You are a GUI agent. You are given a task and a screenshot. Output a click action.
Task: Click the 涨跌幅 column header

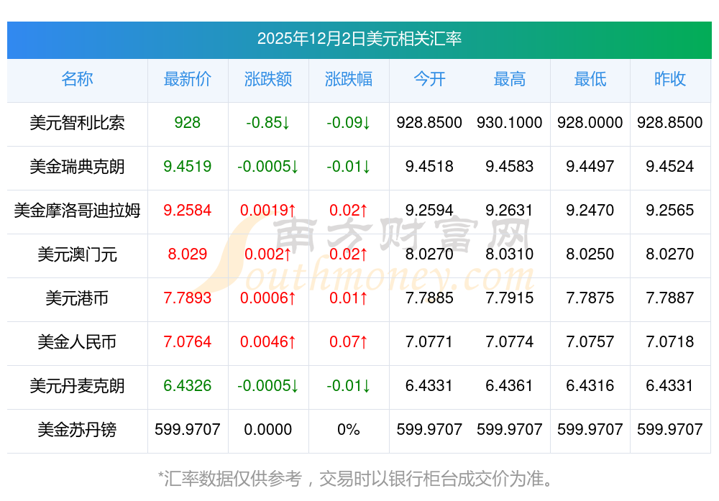(349, 79)
